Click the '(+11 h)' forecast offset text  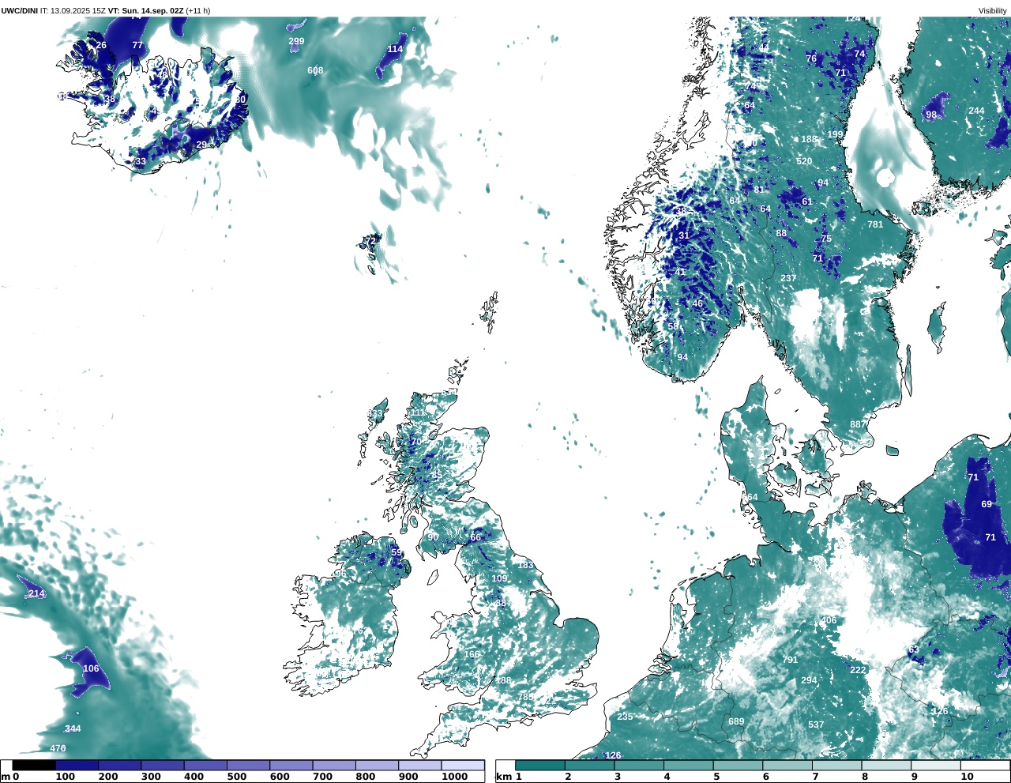click(x=197, y=11)
